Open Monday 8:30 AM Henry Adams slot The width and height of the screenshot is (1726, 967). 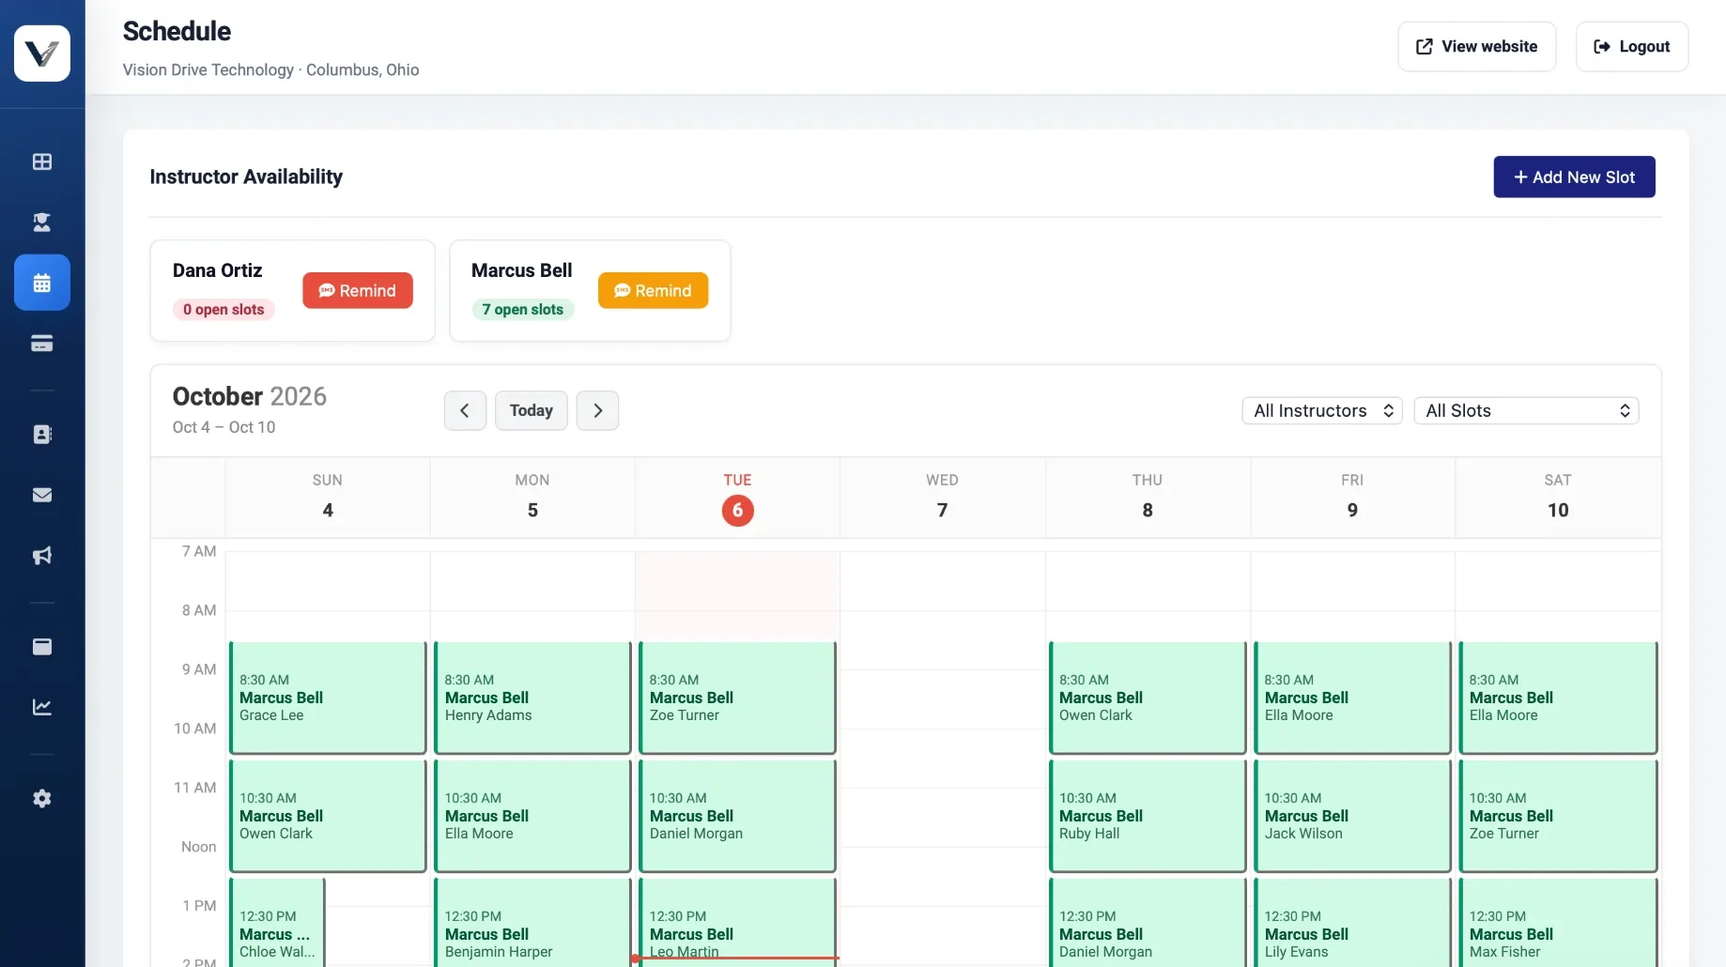pyautogui.click(x=532, y=698)
